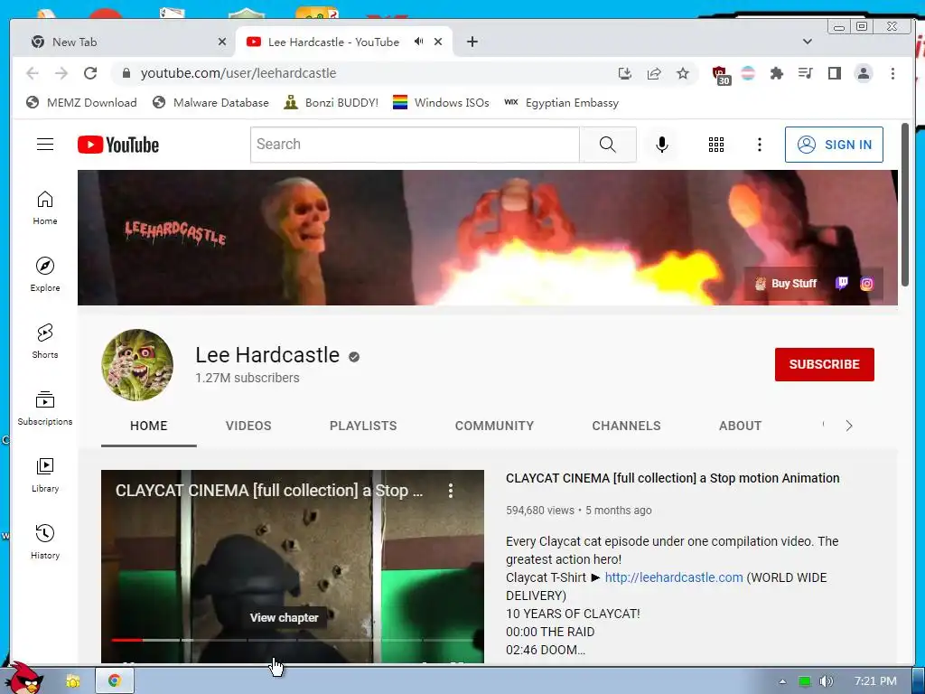Open the media controls icon in toolbar
This screenshot has height=694, width=925.
[805, 73]
